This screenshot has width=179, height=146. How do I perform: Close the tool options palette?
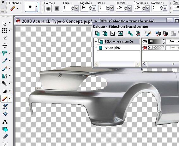point(3,2)
